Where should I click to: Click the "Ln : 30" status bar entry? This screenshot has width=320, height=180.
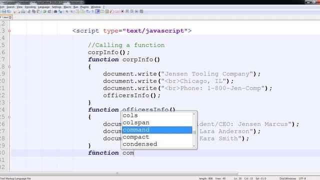[238, 178]
